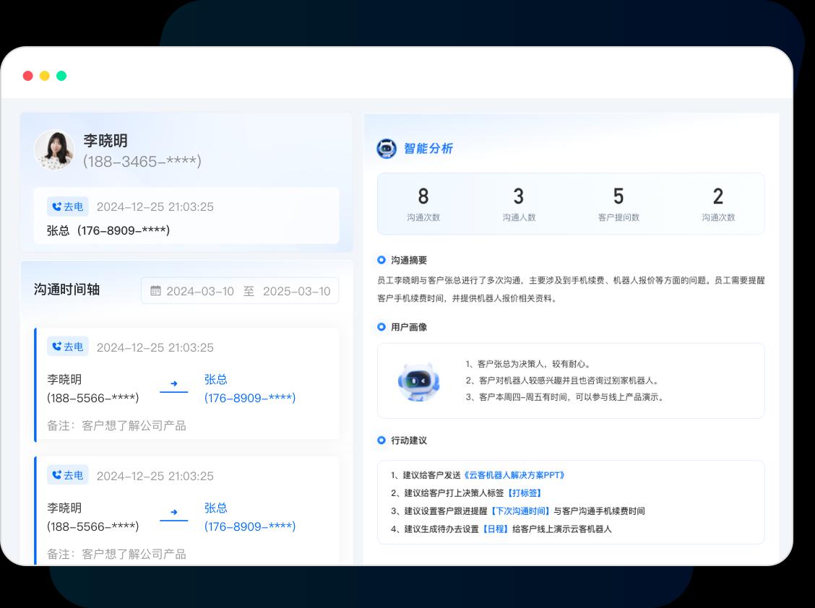The width and height of the screenshot is (815, 608).
Task: Click the red close window dot
Action: point(28,76)
